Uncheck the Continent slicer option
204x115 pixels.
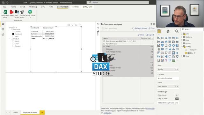pos(13,34)
